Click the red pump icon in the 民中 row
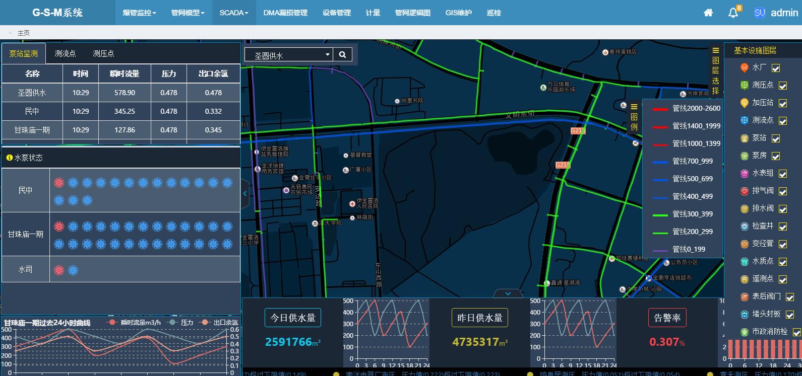Viewport: 802px width, 376px height. click(59, 183)
